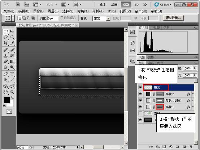Screen dimensions: 200x150
Task: Click the 羽化 feather input field
Action: click(53, 18)
